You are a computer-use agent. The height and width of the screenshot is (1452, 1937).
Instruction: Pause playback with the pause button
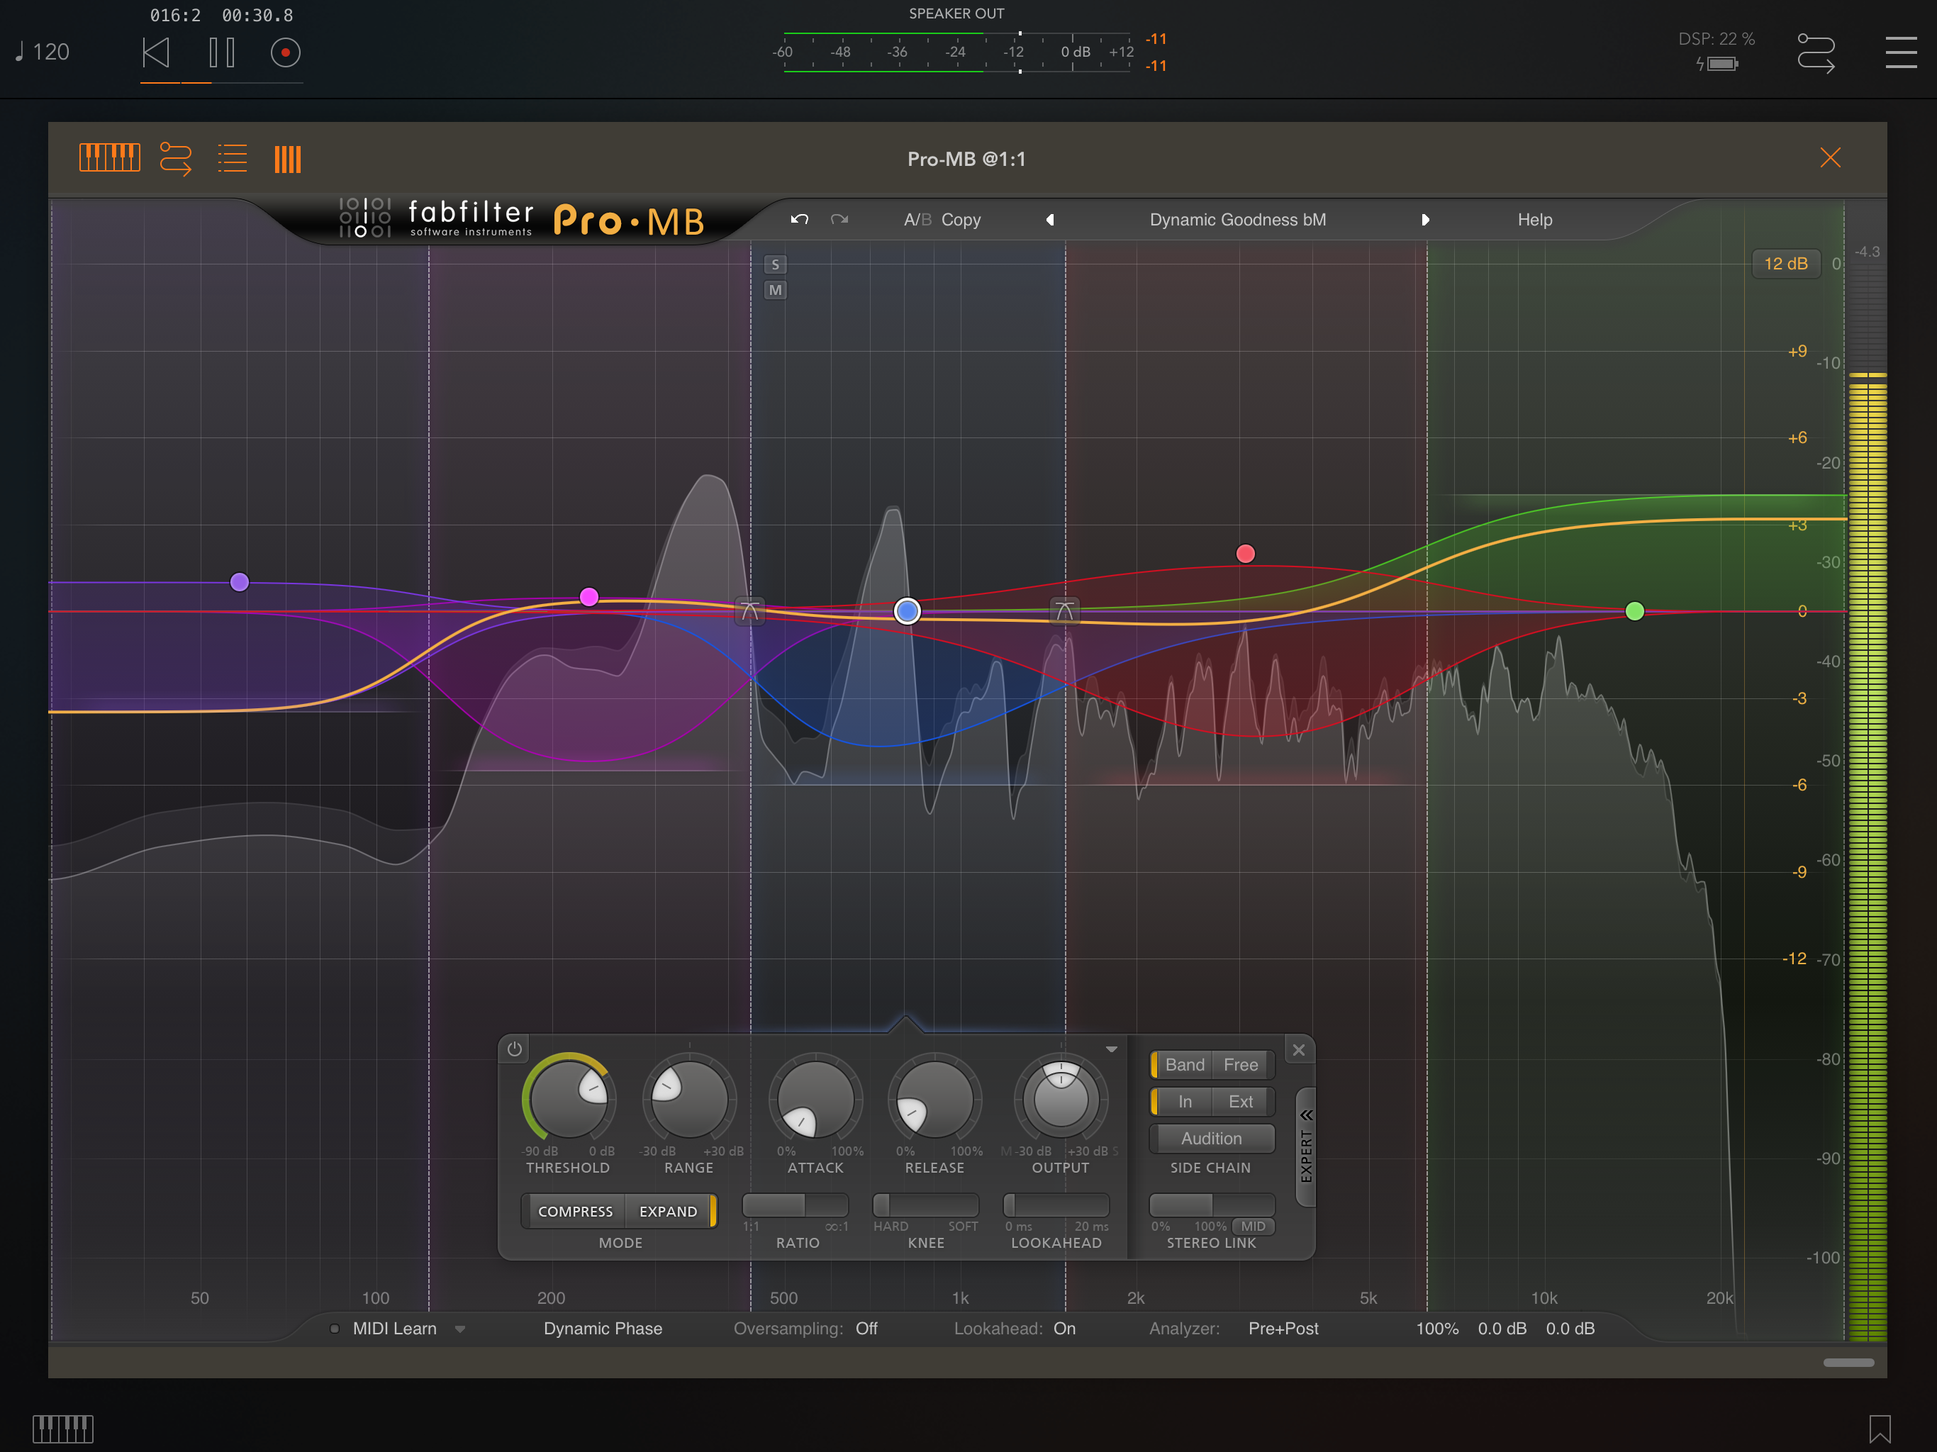(221, 52)
